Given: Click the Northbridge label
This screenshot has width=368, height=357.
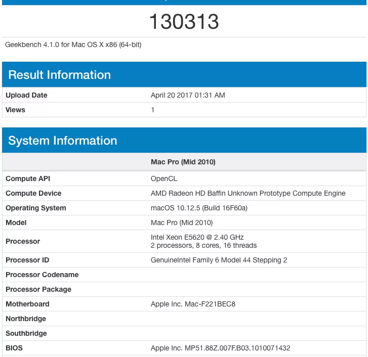Looking at the screenshot, I should click(26, 319).
